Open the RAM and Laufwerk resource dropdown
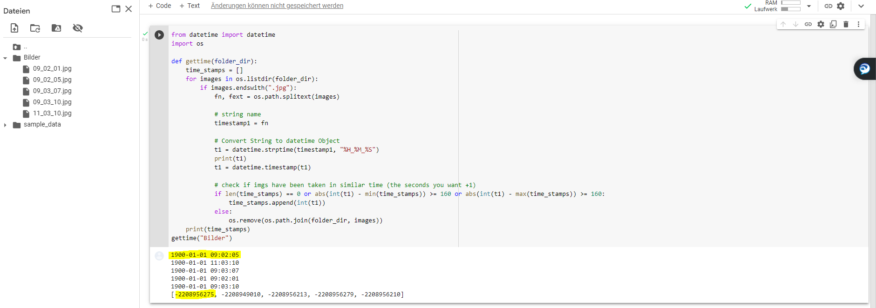Image resolution: width=876 pixels, height=308 pixels. (809, 6)
